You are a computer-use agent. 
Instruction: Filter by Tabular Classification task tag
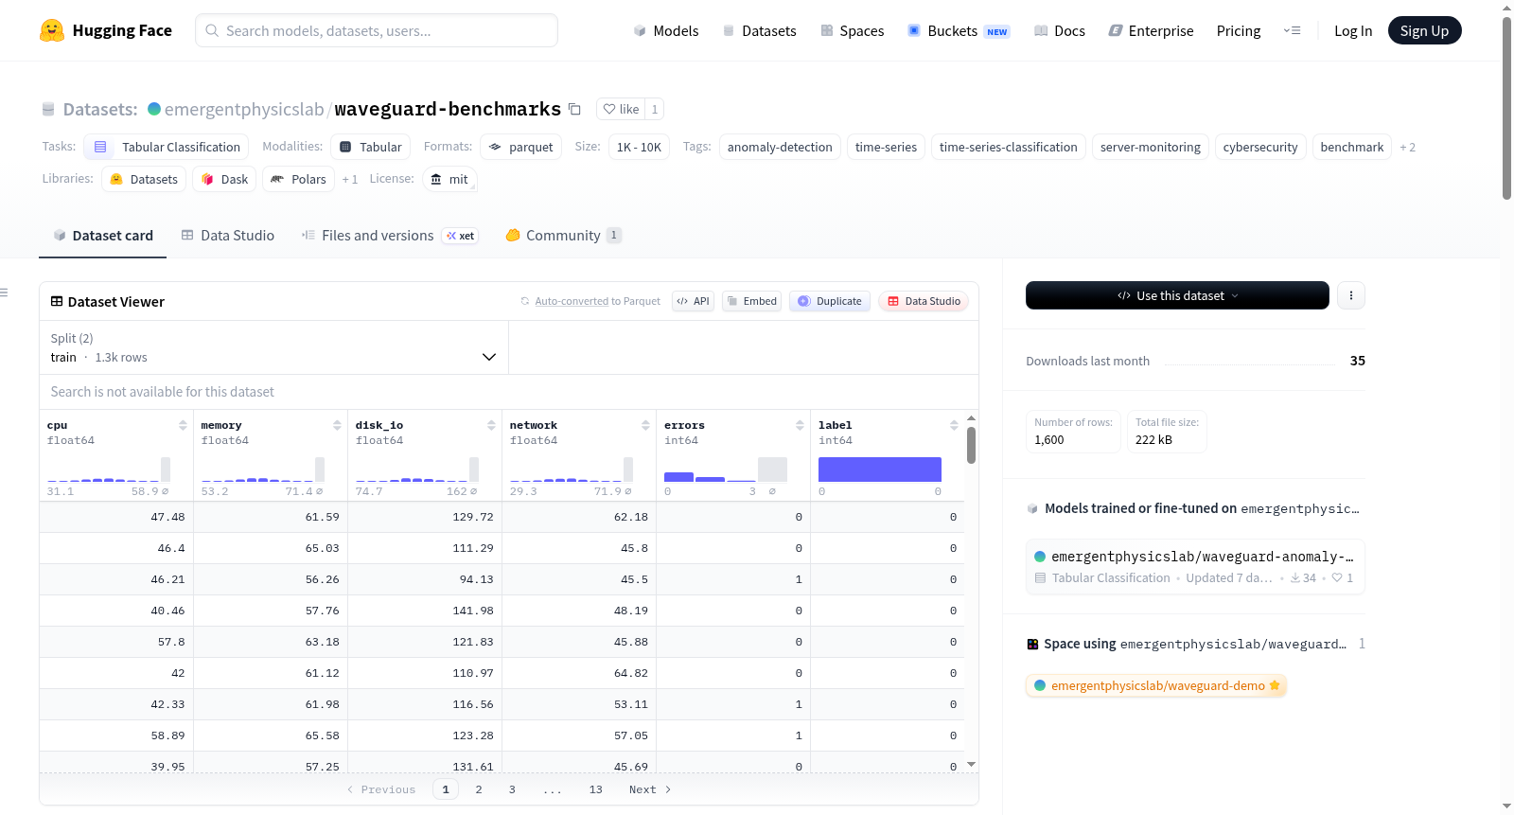pyautogui.click(x=167, y=147)
